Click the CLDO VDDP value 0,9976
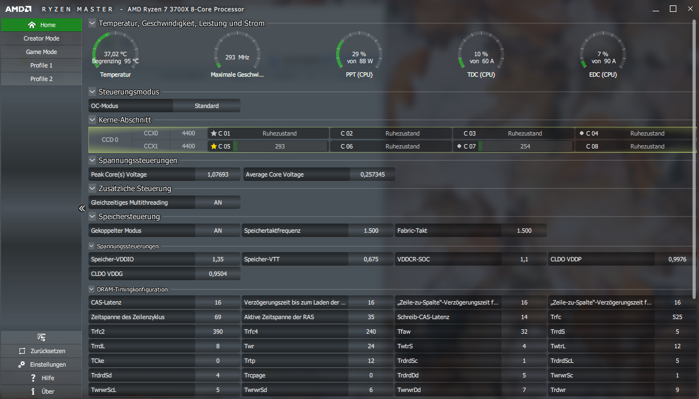This screenshot has height=399, width=699. [x=677, y=259]
